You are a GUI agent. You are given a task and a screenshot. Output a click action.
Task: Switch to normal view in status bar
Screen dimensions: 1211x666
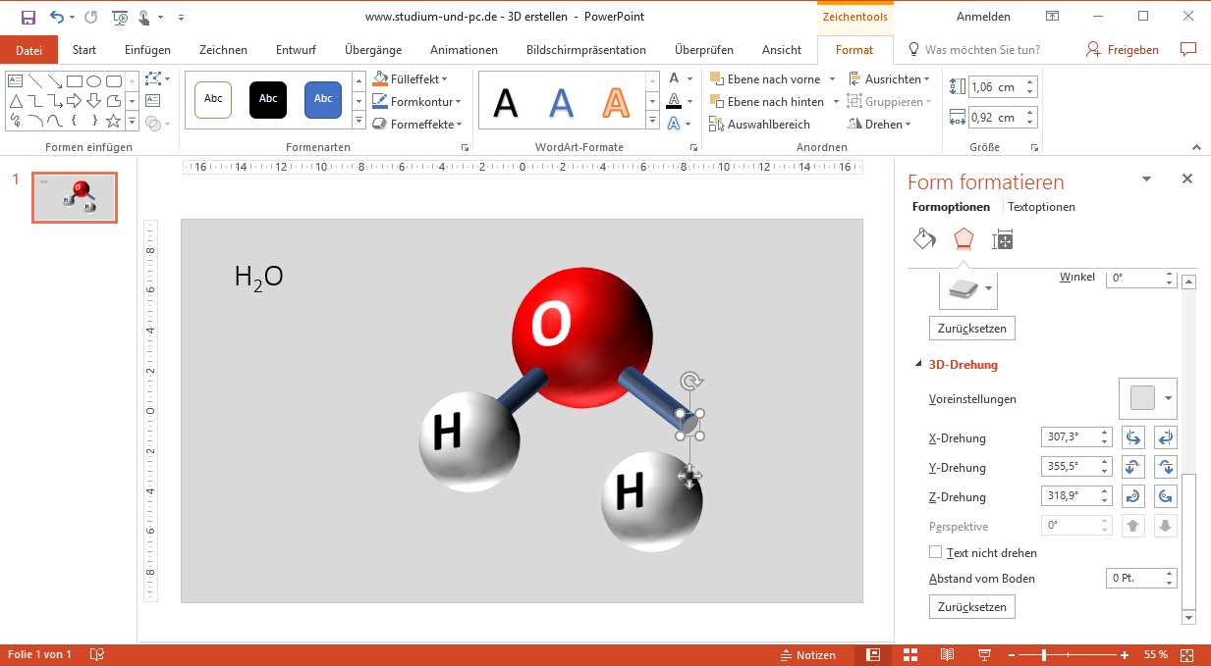[873, 655]
